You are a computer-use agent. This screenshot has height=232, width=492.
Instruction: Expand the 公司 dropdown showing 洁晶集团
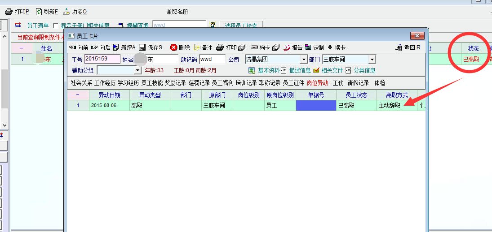pos(303,59)
